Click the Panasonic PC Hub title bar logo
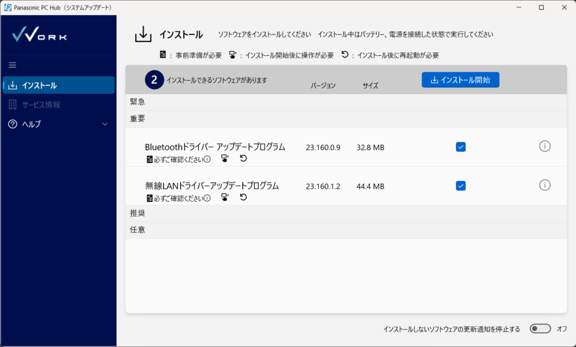Viewport: 576px width, 347px height. pos(7,7)
